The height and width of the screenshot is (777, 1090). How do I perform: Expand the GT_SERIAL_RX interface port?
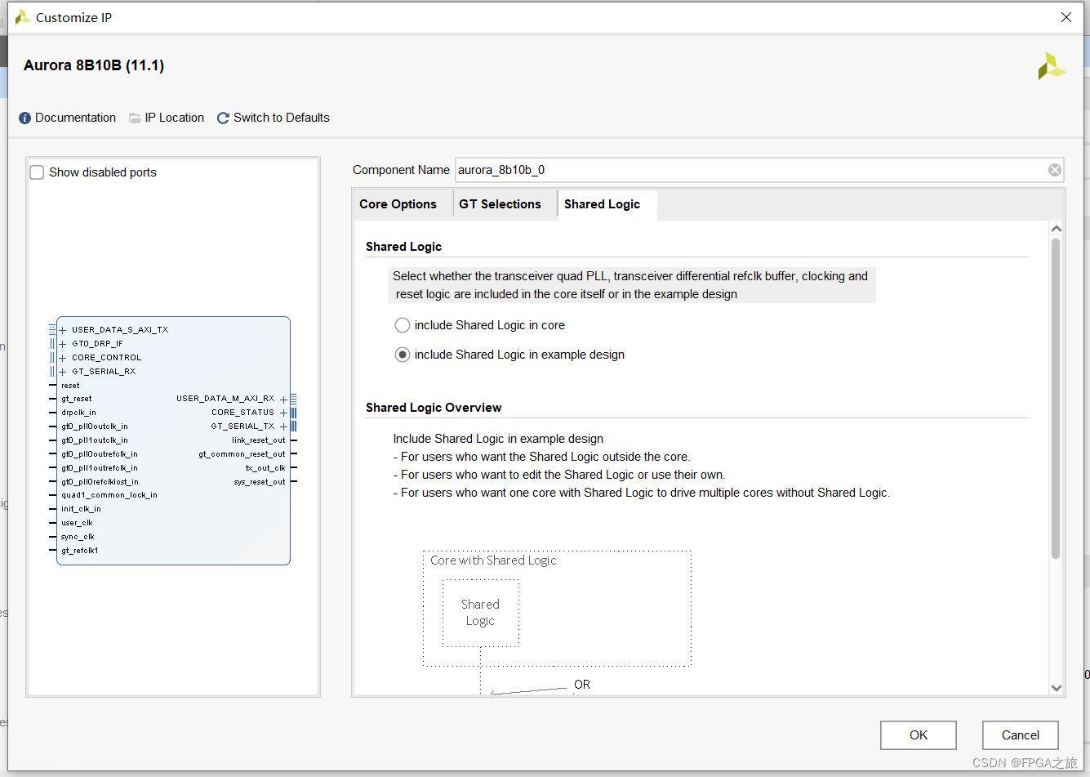point(63,372)
